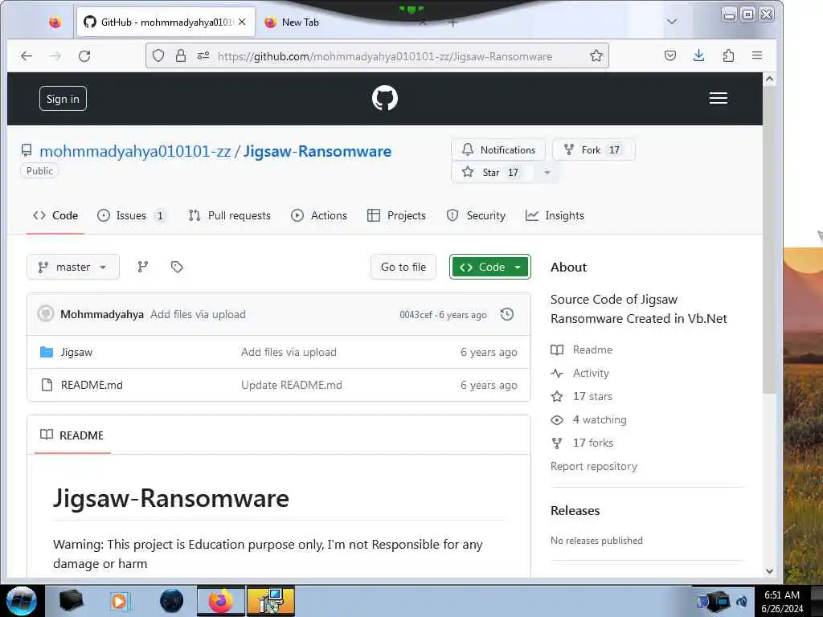Open the Security tab
The width and height of the screenshot is (823, 617).
[x=476, y=215]
